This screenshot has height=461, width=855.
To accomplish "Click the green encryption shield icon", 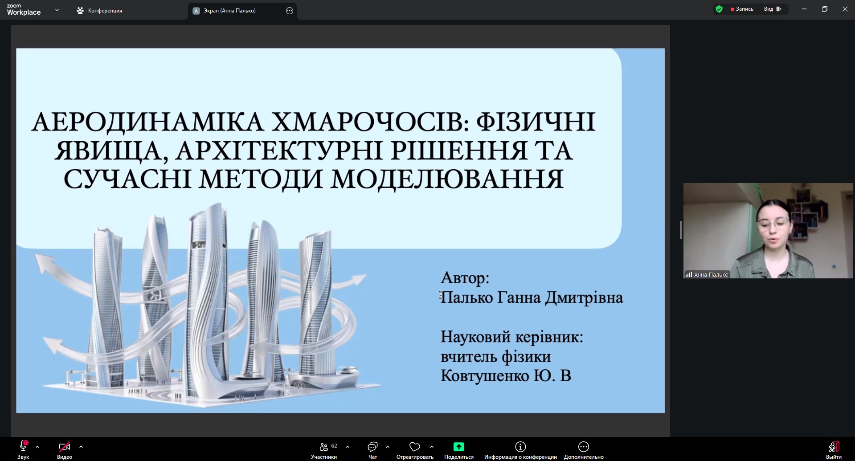I will tap(719, 9).
